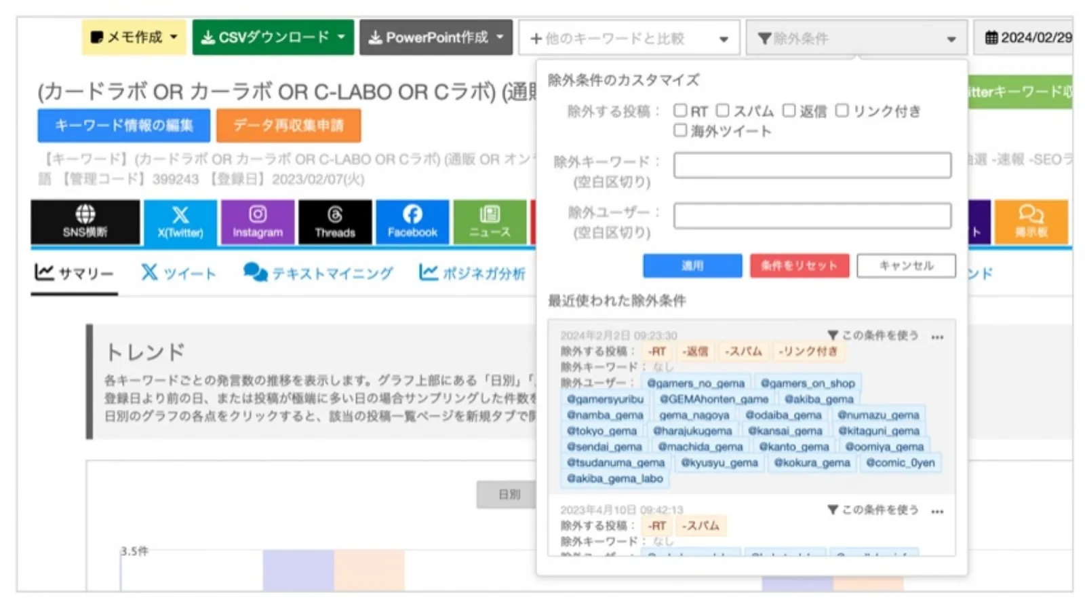Click the @sendai_gema user tag
Screen dimensions: 1085x604
(604, 447)
